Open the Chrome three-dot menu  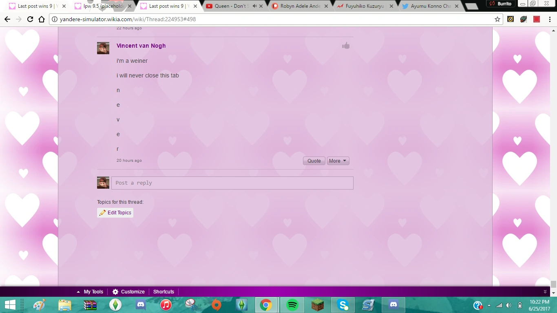[550, 19]
